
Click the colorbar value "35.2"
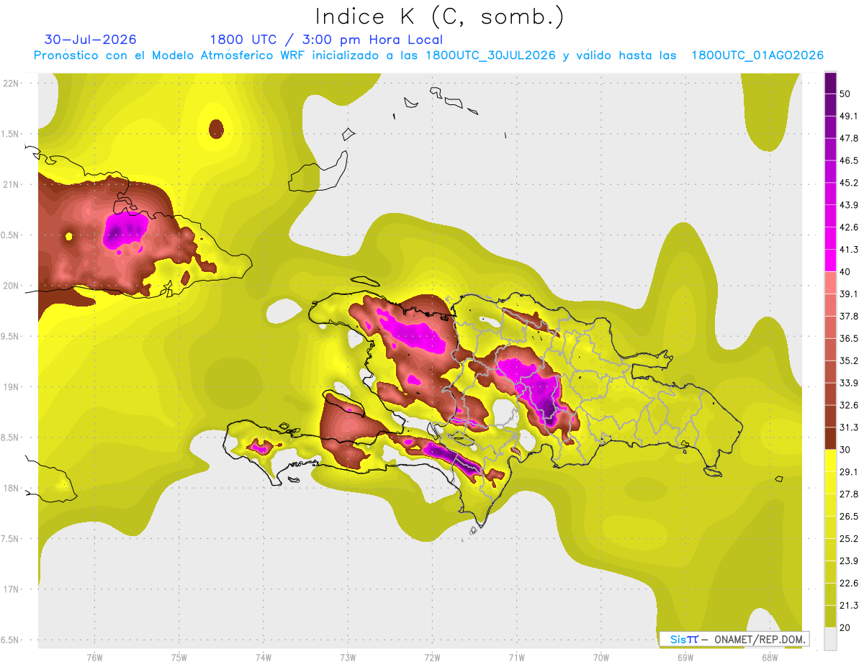tap(848, 360)
